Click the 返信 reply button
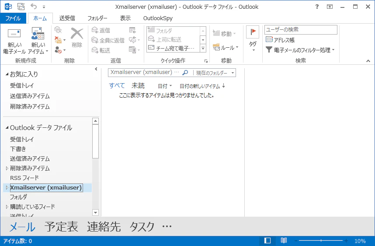 click(101, 30)
